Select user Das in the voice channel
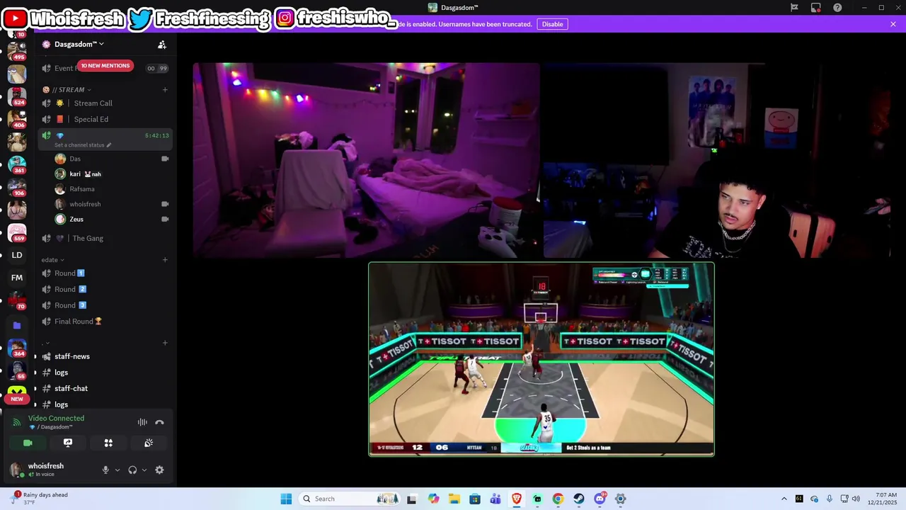This screenshot has height=510, width=906. 112,159
